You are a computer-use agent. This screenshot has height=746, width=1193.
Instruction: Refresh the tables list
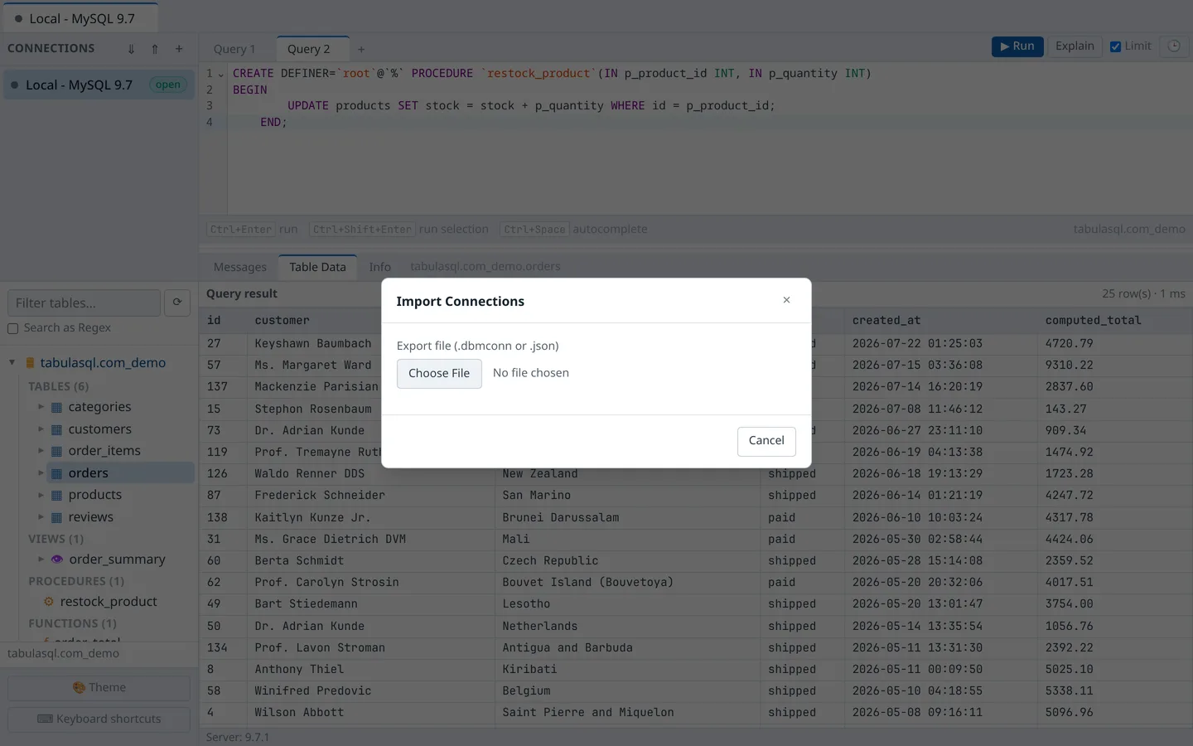pyautogui.click(x=177, y=303)
